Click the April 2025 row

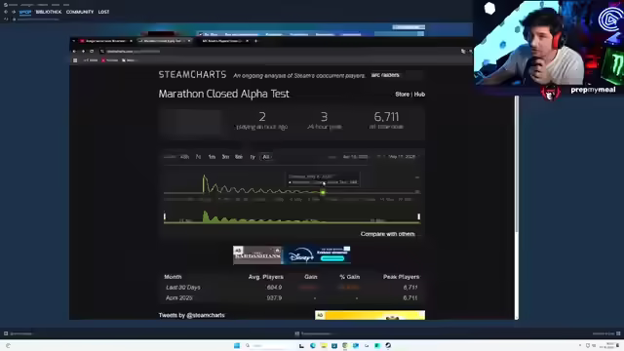[x=292, y=297]
